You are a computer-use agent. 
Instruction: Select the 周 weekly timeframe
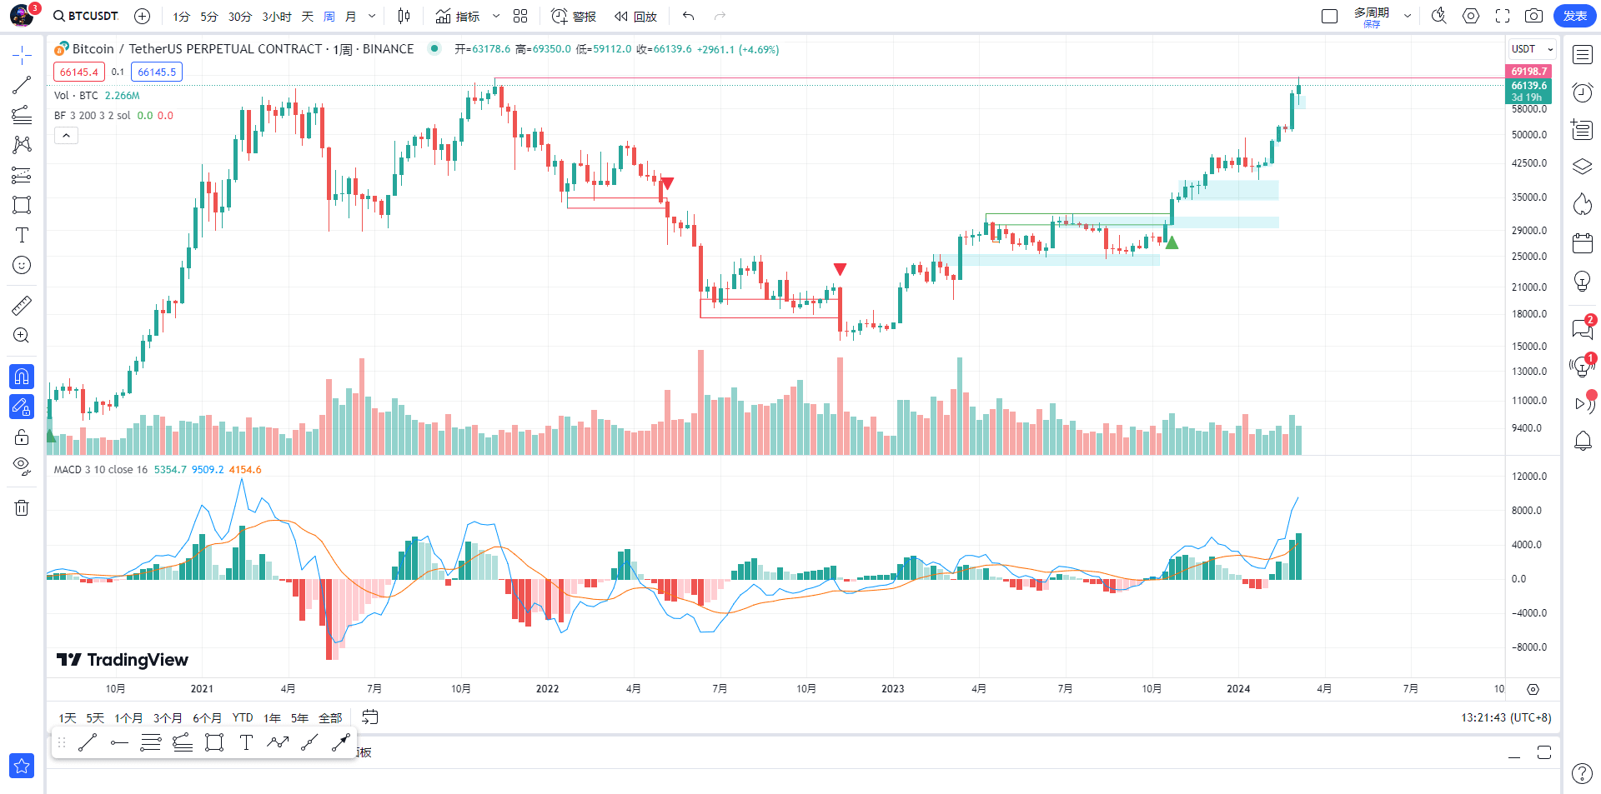[329, 17]
